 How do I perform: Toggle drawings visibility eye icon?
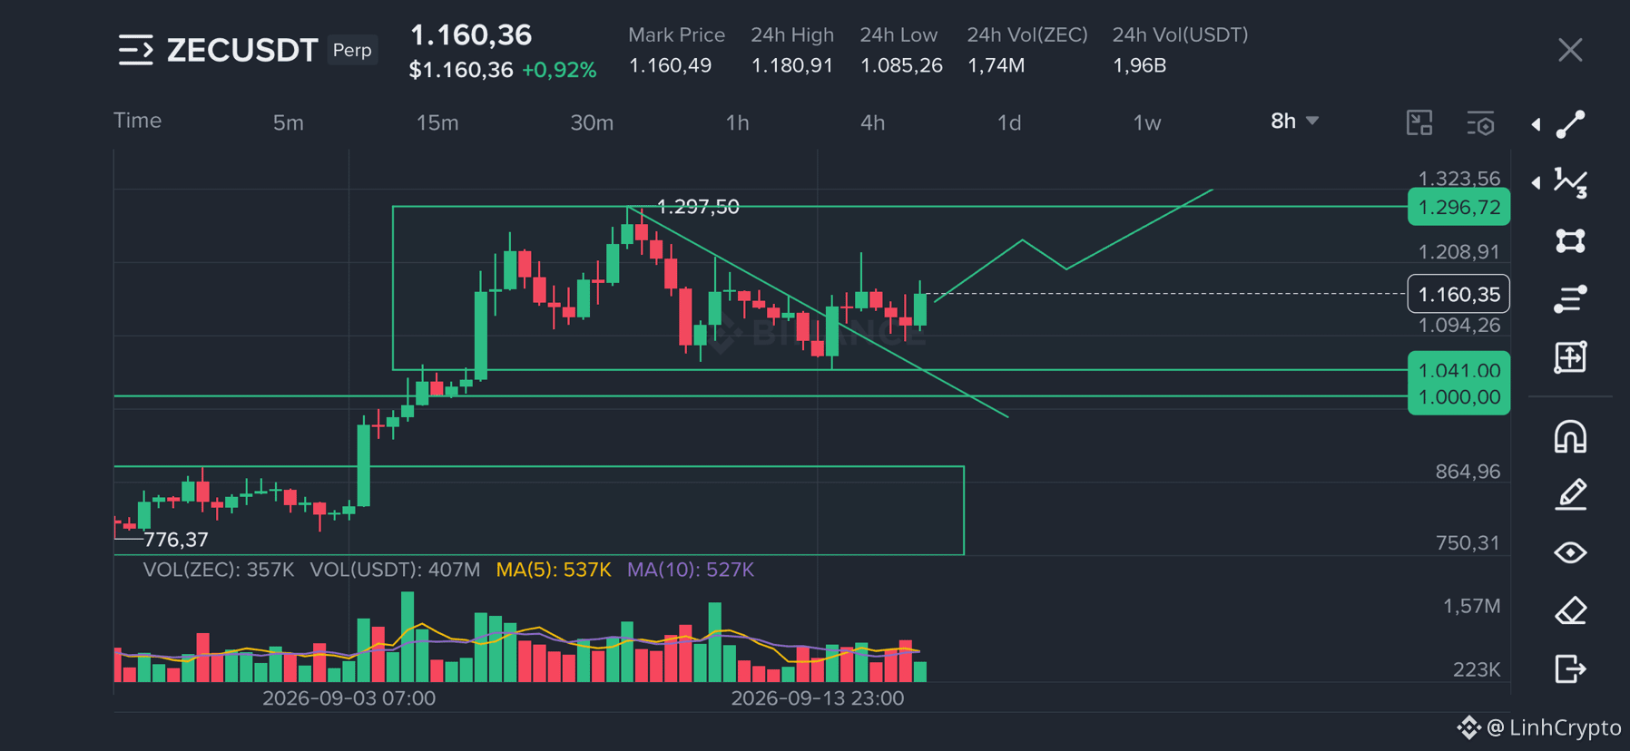1570,552
